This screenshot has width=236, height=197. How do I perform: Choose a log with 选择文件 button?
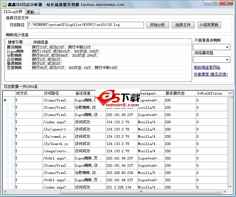[183, 25]
